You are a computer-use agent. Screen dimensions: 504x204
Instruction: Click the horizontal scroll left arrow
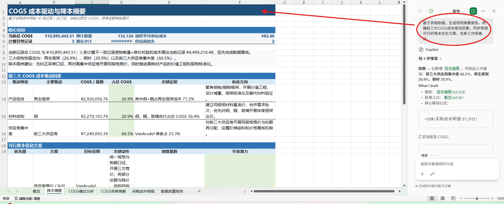pos(251,191)
